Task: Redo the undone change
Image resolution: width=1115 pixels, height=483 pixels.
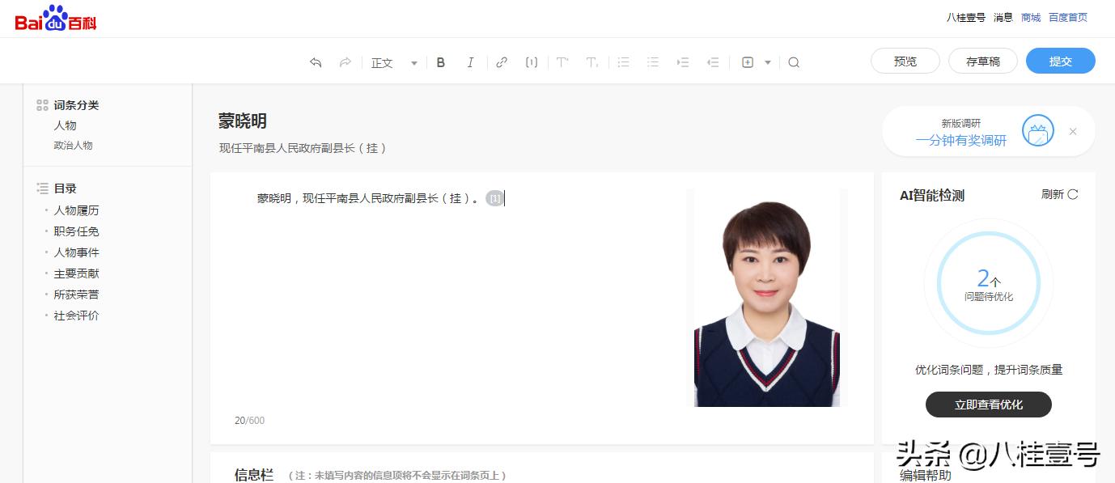Action: click(345, 61)
